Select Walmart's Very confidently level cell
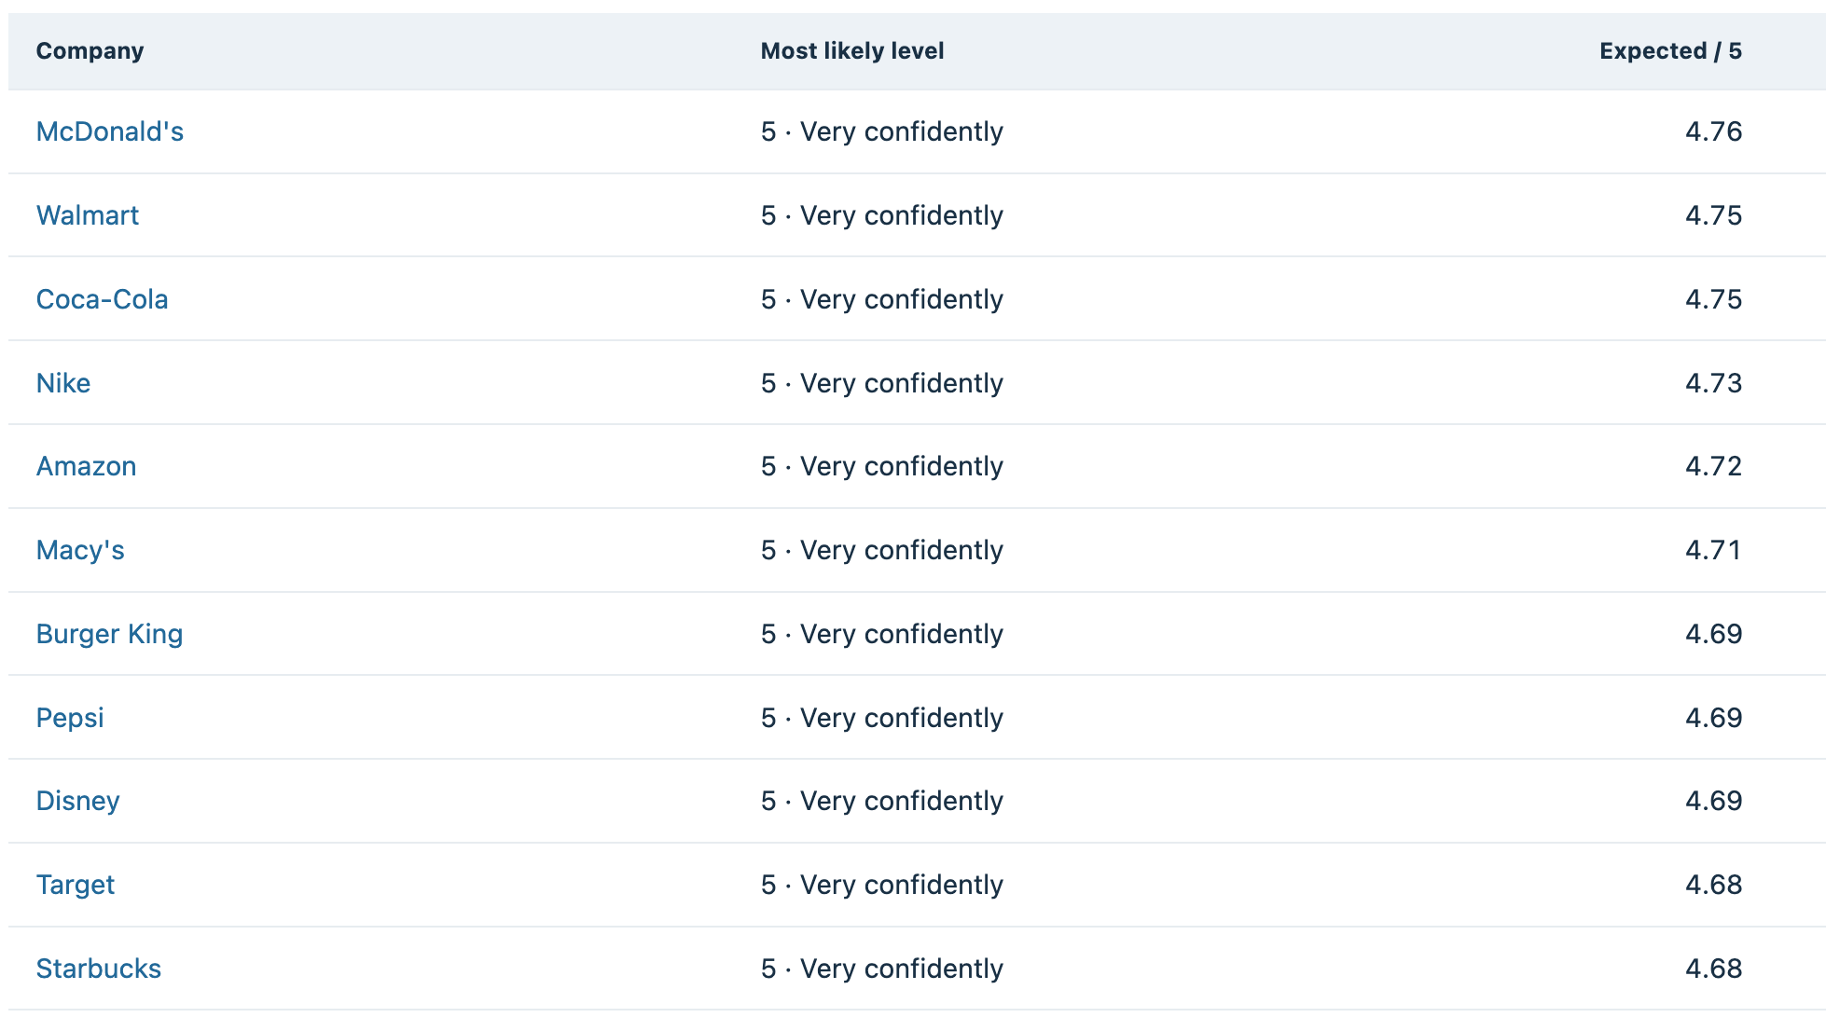1826x1031 pixels. [882, 215]
